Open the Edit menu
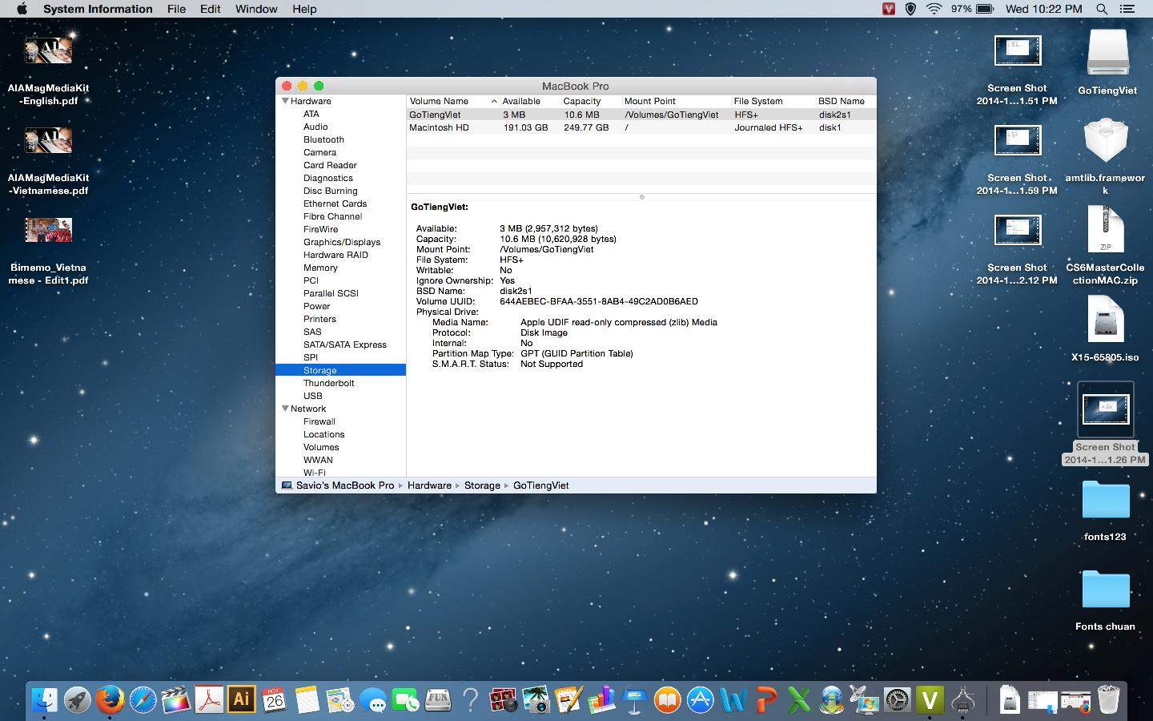This screenshot has width=1153, height=721. tap(211, 9)
